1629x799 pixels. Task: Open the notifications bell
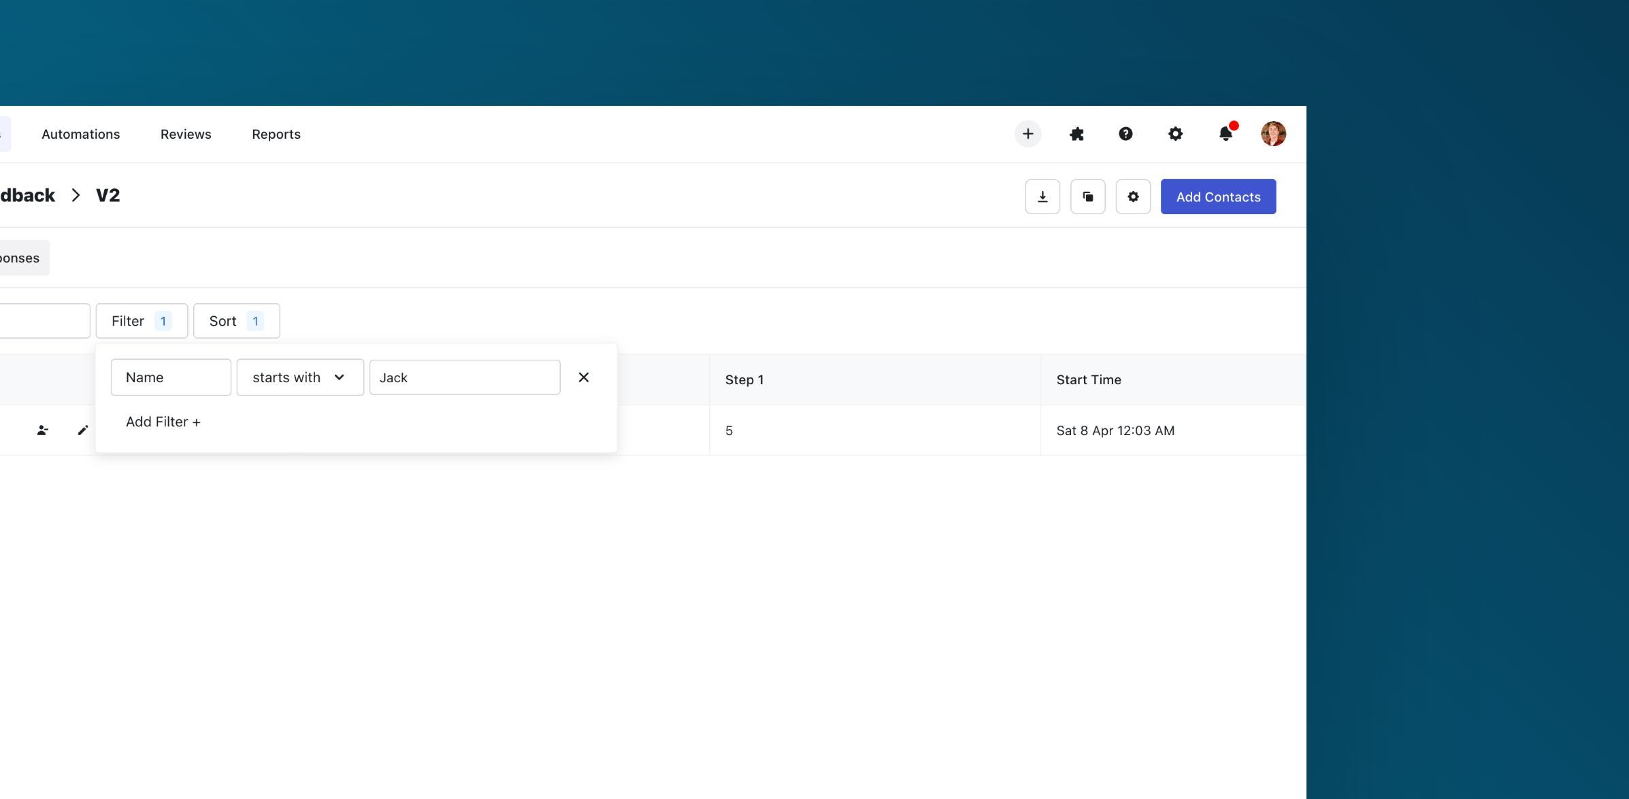1225,134
